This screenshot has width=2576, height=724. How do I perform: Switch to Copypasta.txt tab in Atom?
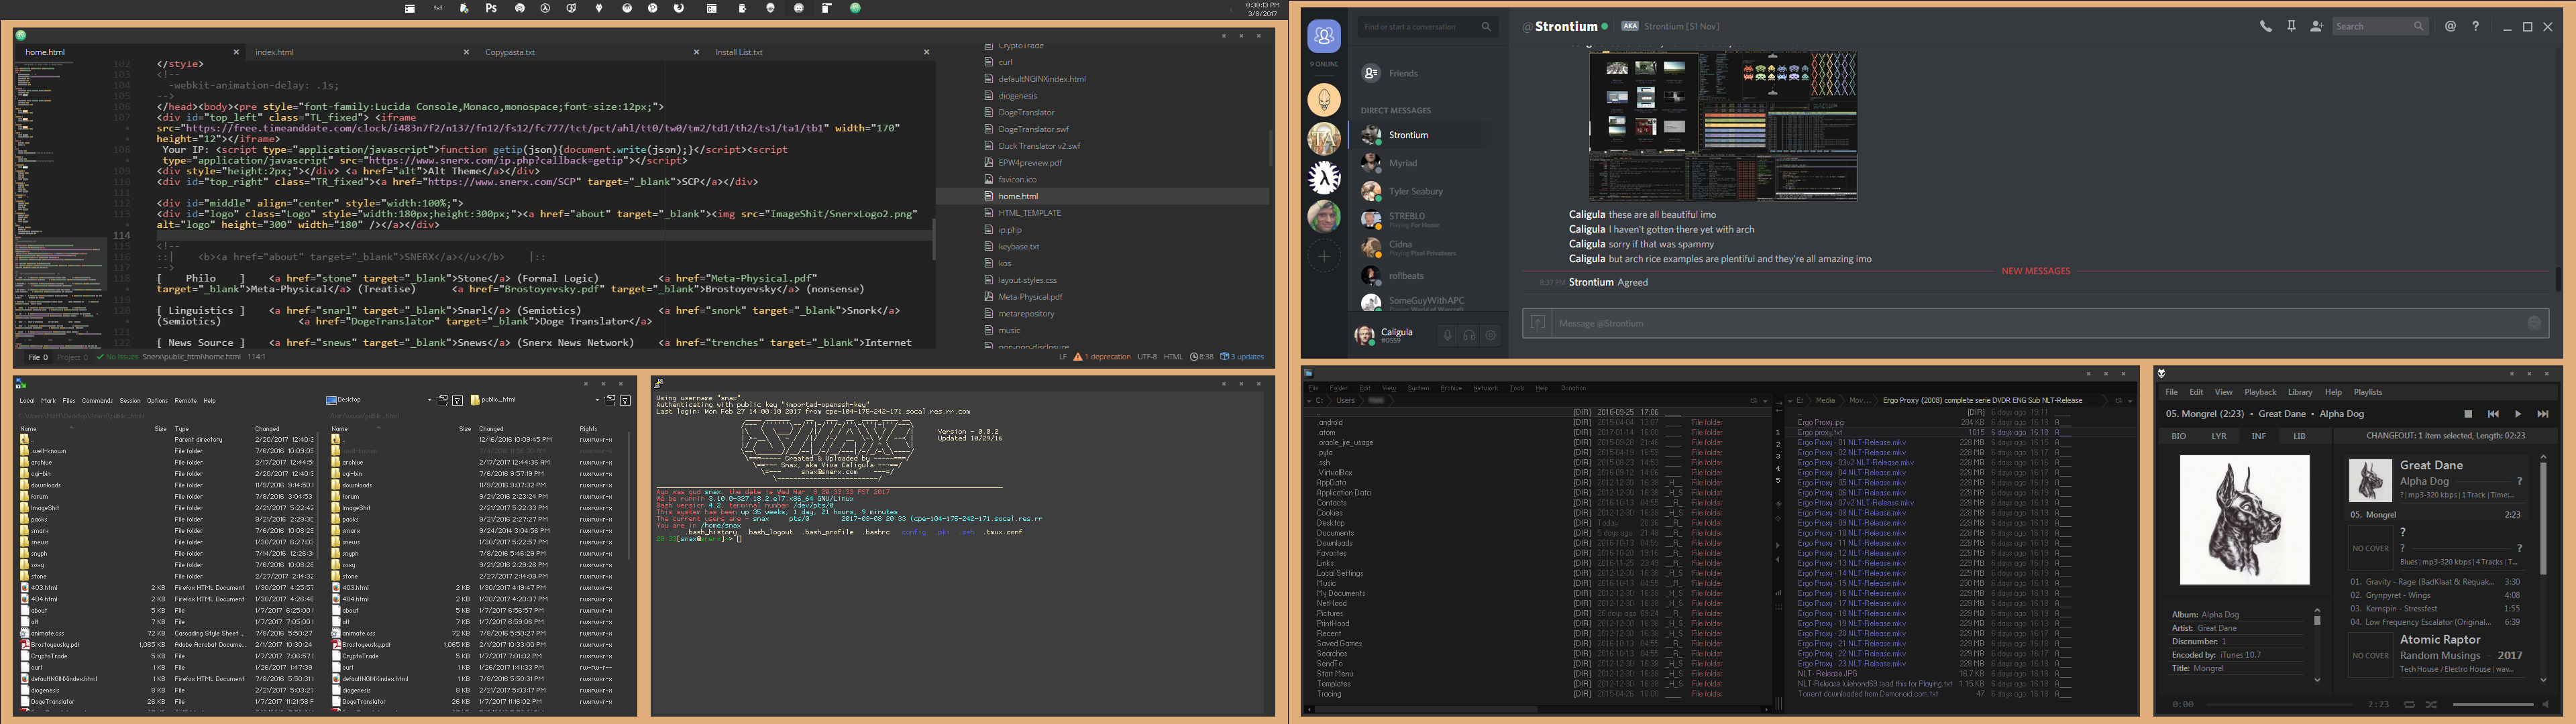[x=590, y=52]
